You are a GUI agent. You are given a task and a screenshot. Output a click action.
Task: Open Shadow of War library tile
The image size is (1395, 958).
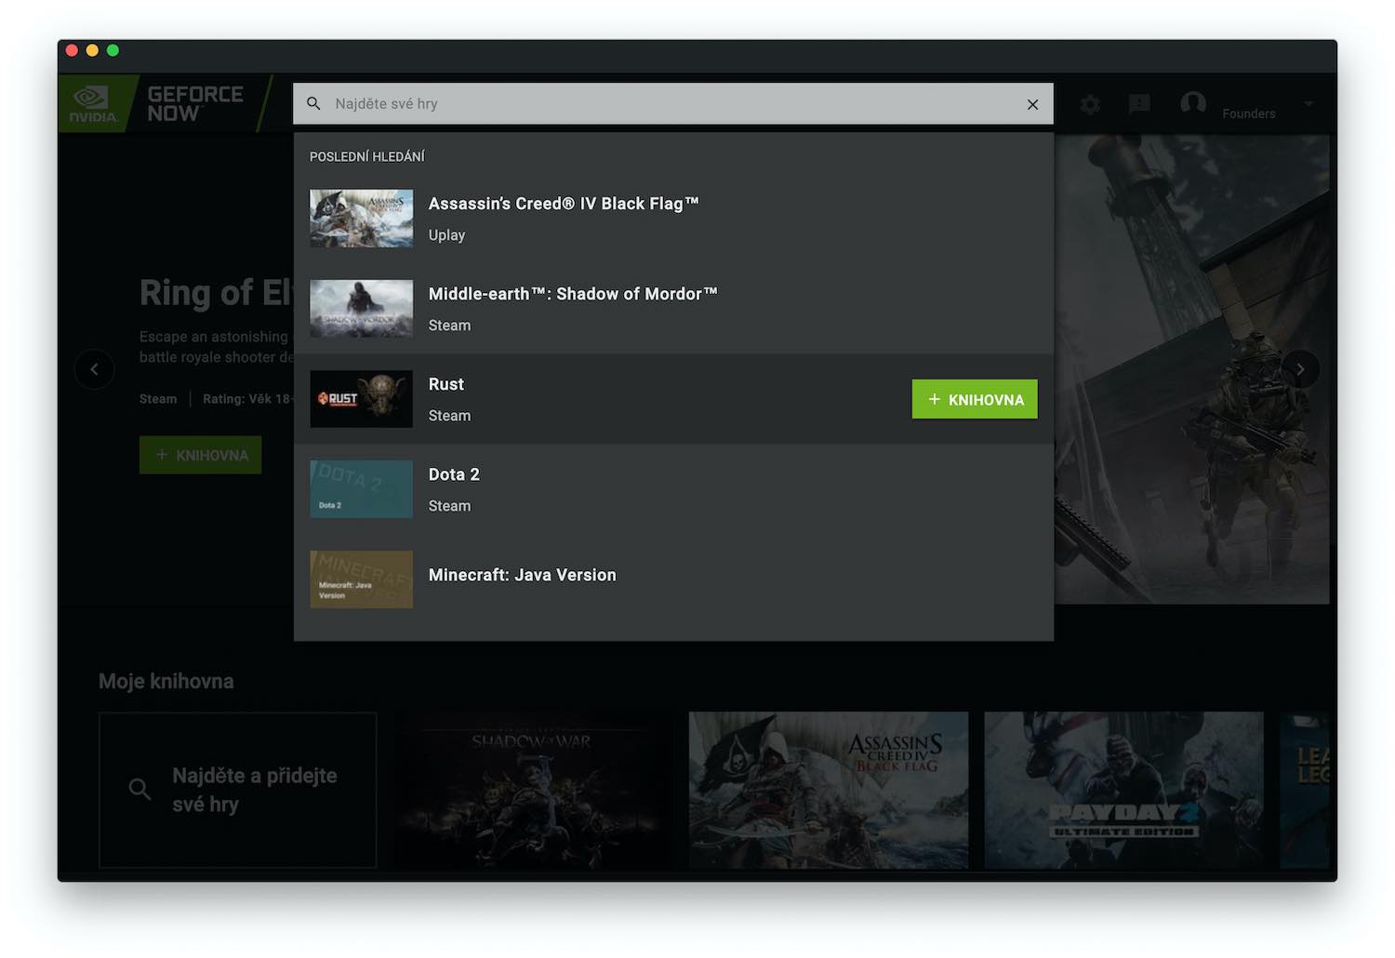(x=533, y=790)
